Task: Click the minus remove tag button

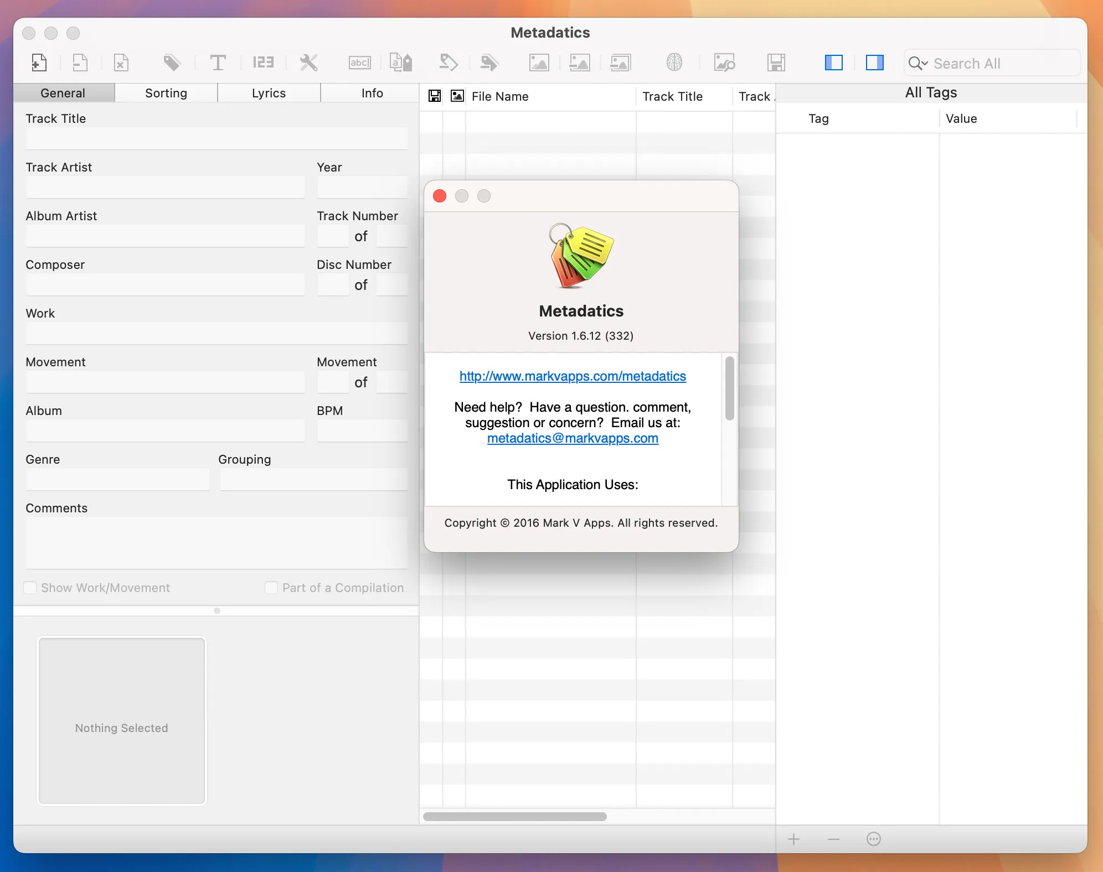Action: (x=833, y=839)
